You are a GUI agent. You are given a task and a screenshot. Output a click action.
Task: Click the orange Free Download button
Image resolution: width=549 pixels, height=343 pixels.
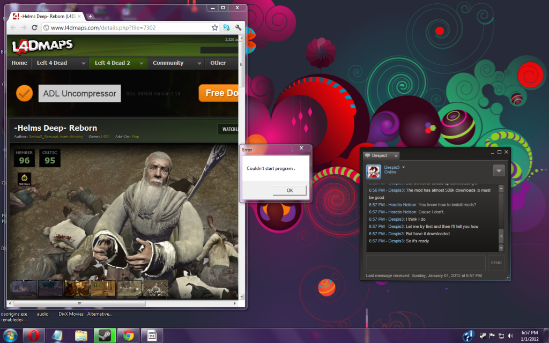pyautogui.click(x=219, y=93)
